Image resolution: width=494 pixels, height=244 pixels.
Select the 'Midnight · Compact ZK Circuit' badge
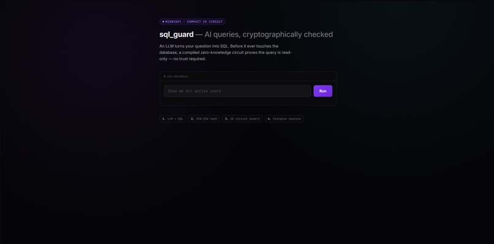pos(192,21)
